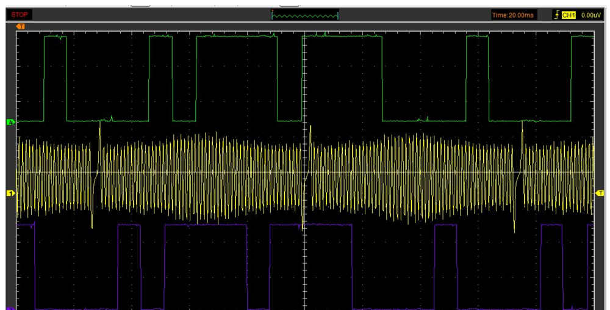Select the CH1 trigger source label
The width and height of the screenshot is (610, 310).
click(569, 15)
